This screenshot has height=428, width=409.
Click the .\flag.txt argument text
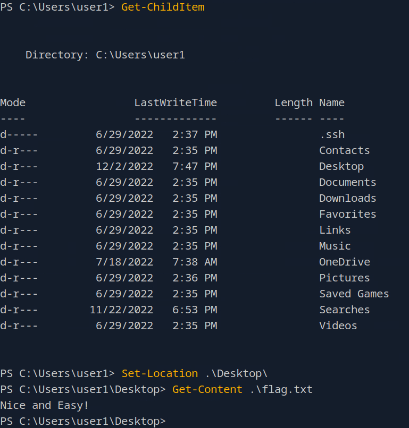281,390
